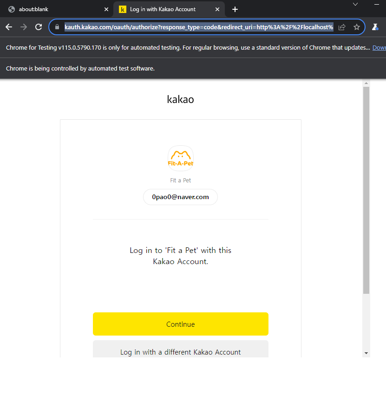
Task: Open the Chrome Labs flask icon
Action: click(375, 27)
